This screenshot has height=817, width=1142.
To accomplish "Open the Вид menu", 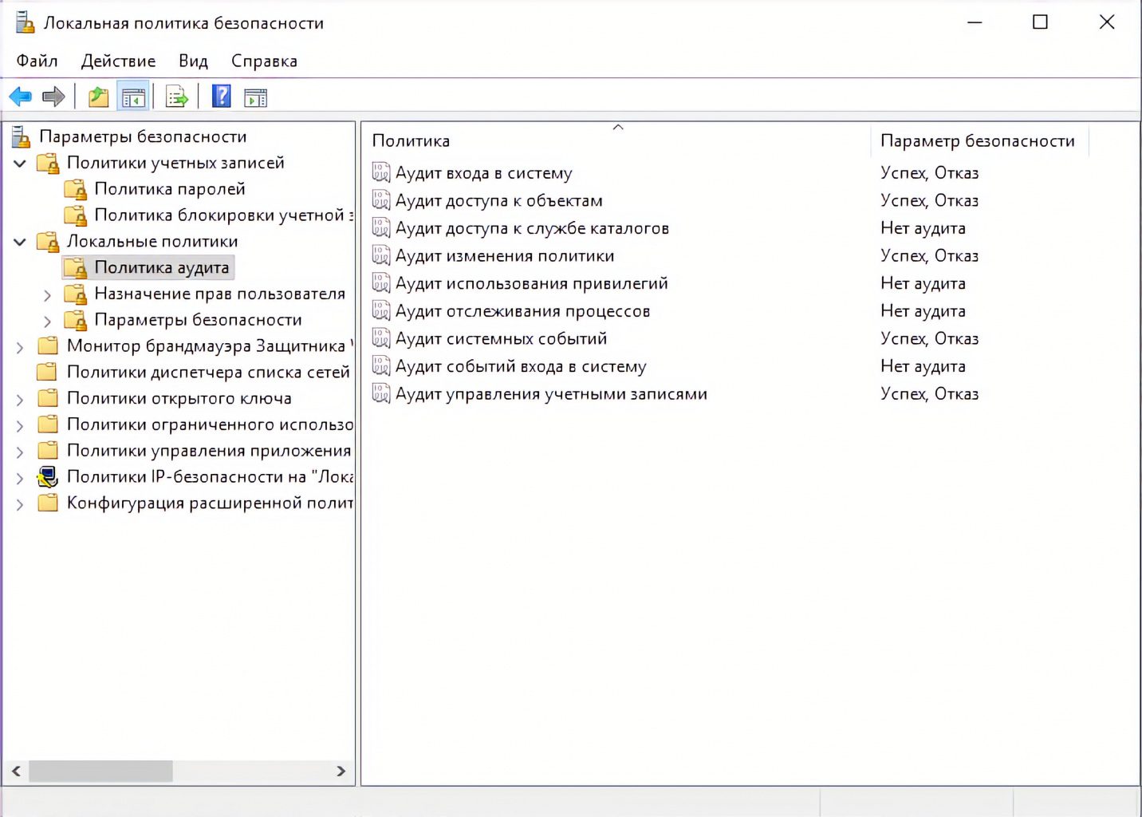I will [193, 61].
